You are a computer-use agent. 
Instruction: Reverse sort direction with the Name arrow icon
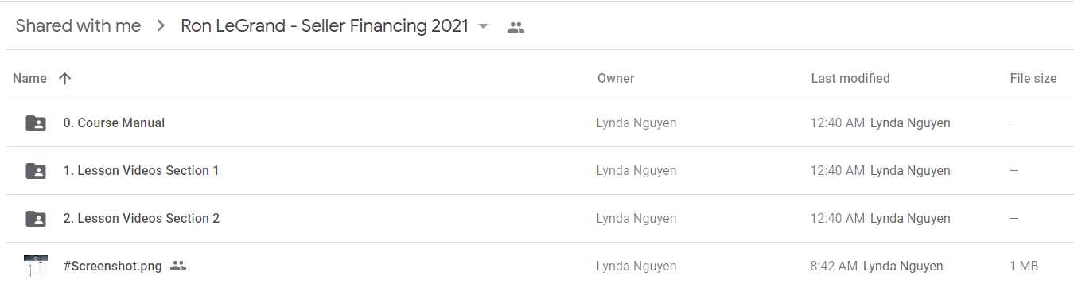tap(65, 78)
